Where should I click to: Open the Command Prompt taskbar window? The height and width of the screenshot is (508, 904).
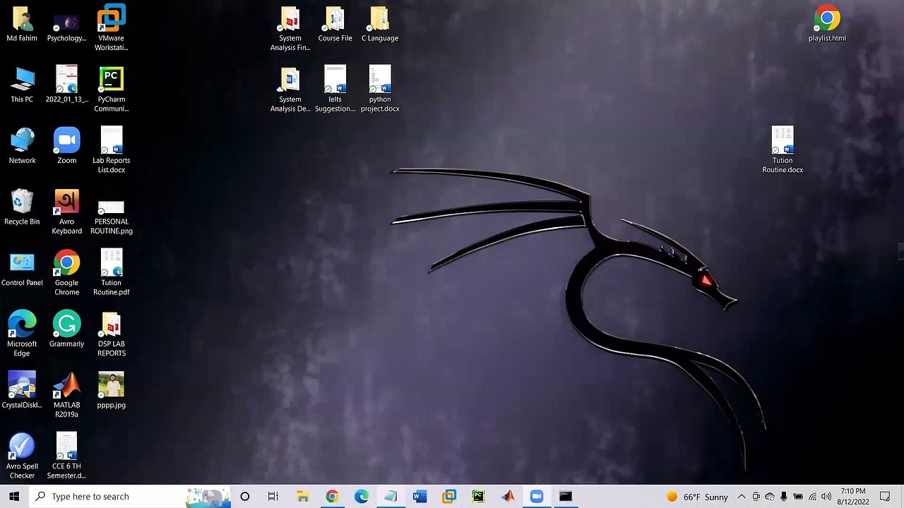pyautogui.click(x=566, y=497)
